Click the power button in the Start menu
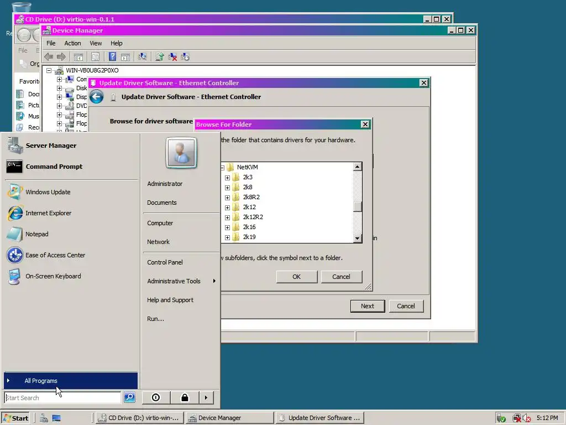Viewport: 566px width, 425px height. click(x=156, y=397)
